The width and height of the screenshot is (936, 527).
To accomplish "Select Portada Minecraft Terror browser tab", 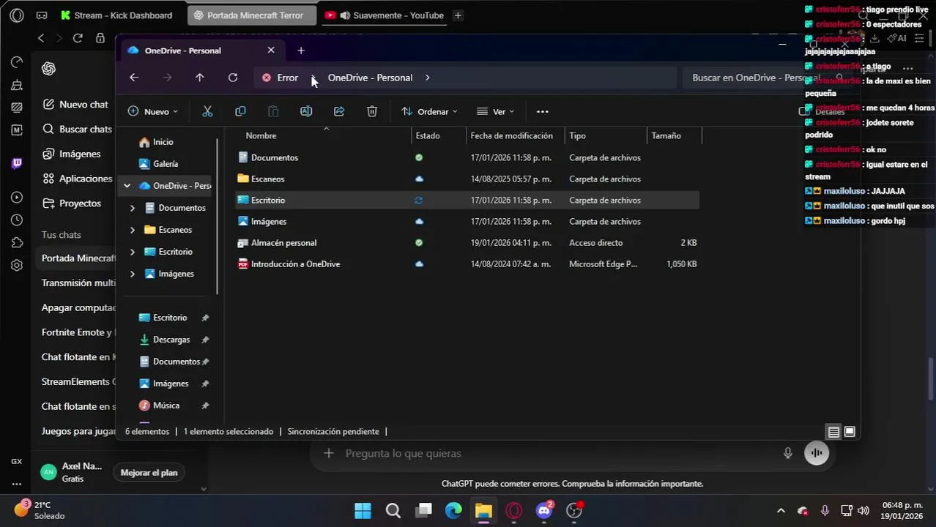I will click(252, 15).
